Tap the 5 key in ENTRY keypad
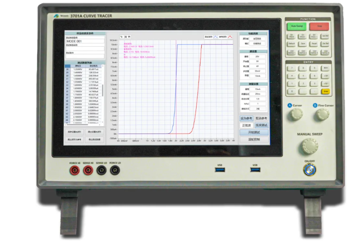364x243 pixels. click(303, 76)
